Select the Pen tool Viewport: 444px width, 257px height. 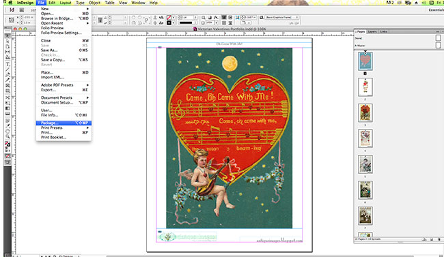click(x=8, y=75)
